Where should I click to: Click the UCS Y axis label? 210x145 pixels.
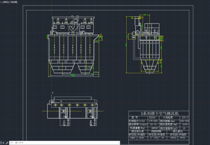[x=53, y=93]
